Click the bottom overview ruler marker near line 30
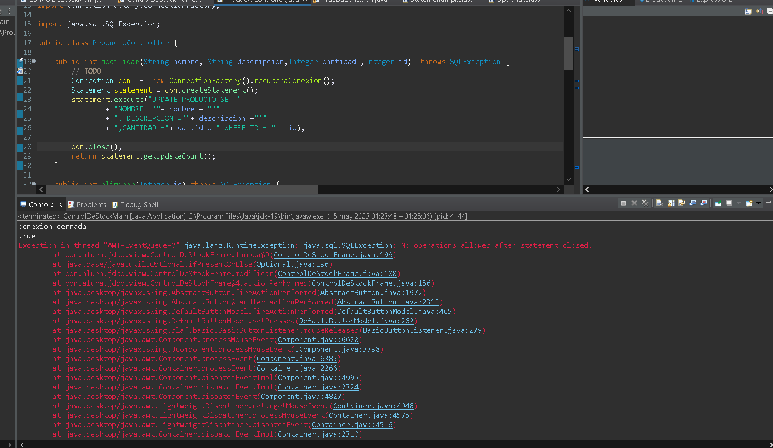The image size is (773, 448). (576, 167)
